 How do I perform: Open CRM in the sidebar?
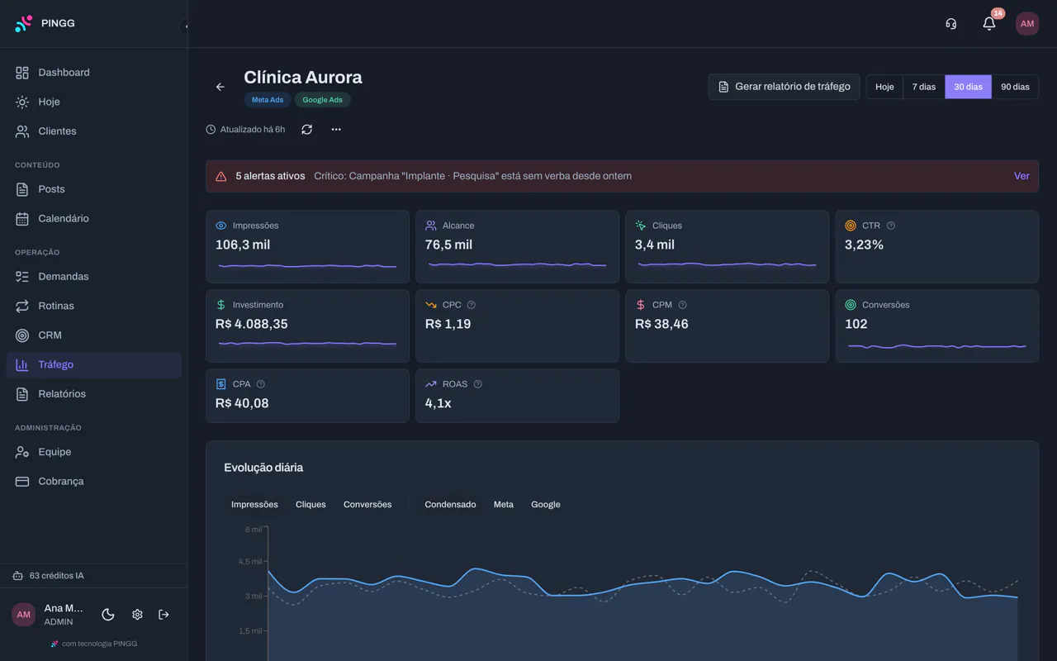click(x=93, y=335)
